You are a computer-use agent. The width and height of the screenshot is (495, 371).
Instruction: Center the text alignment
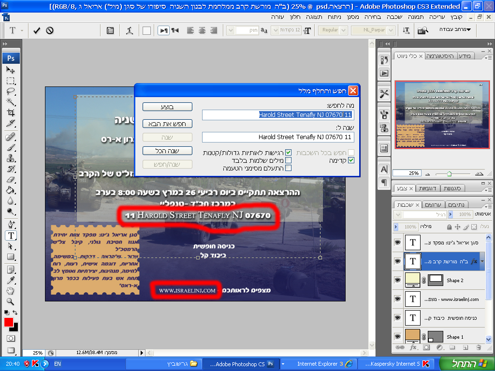coord(202,30)
